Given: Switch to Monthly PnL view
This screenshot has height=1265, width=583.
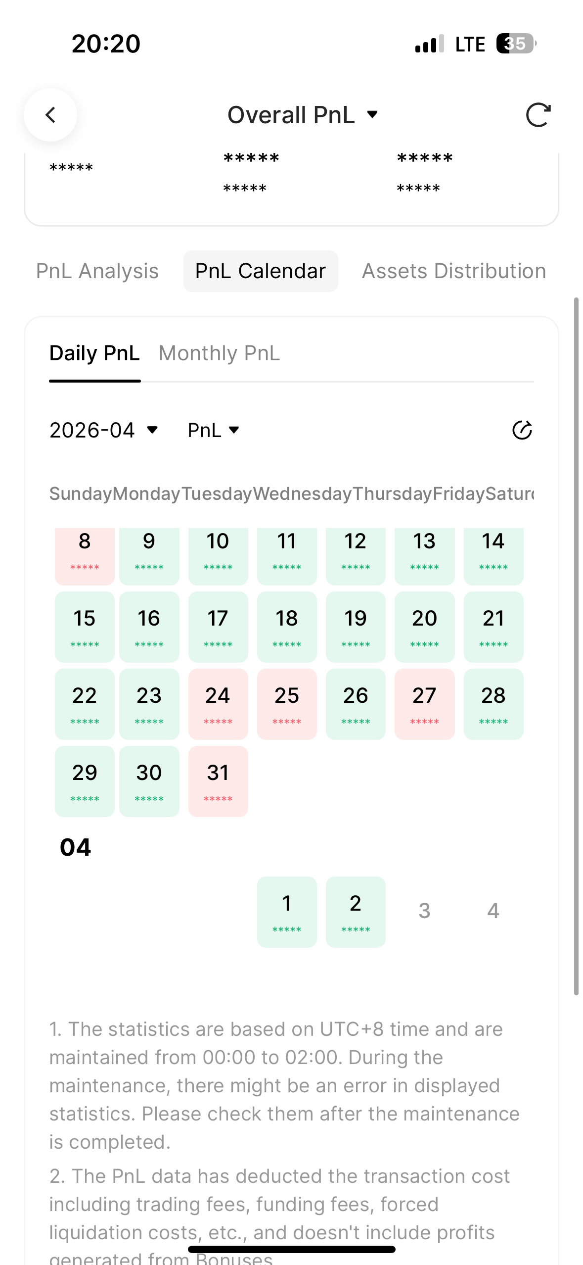Looking at the screenshot, I should tap(219, 353).
